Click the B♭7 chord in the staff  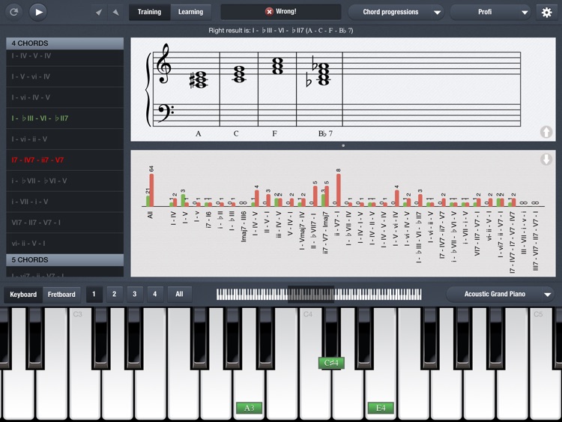click(319, 72)
